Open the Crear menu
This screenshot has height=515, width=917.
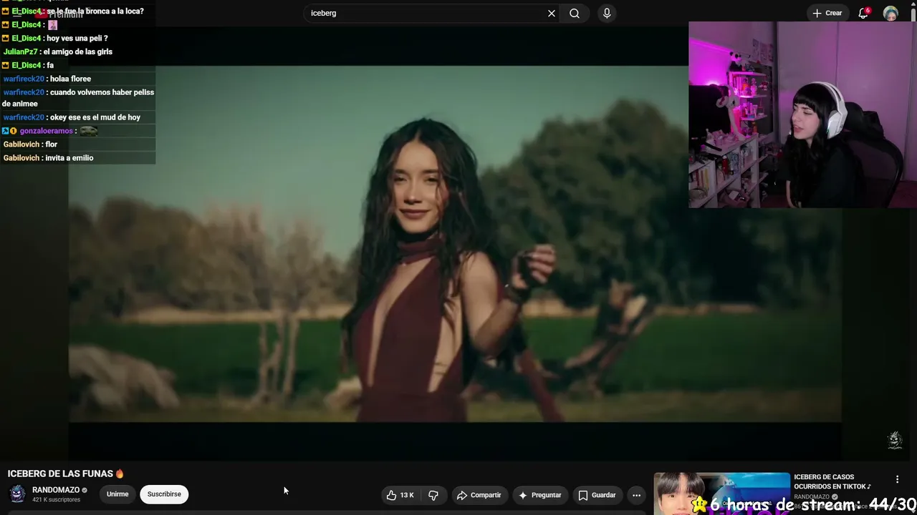click(x=827, y=13)
